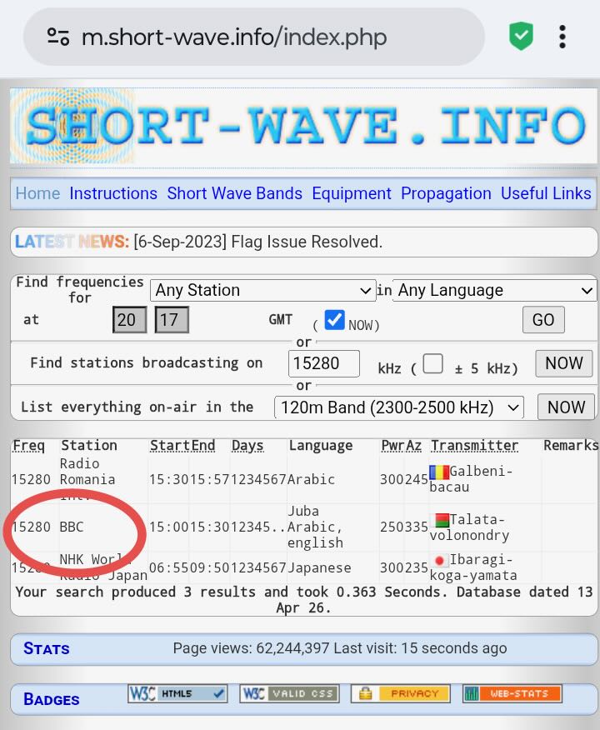
Task: Tap the green shield protection icon
Action: click(x=521, y=37)
